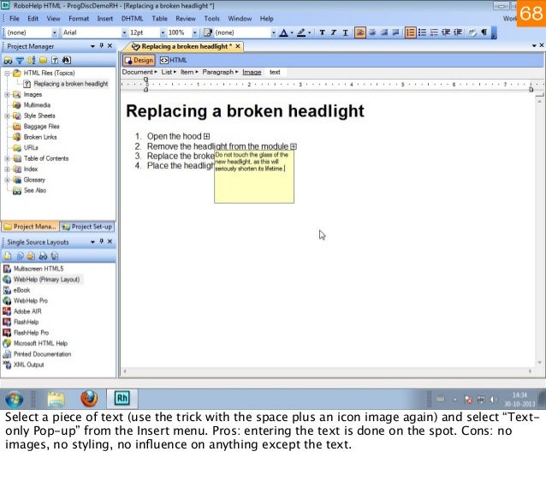Click the highlight color pen swatch
The width and height of the screenshot is (546, 493).
coord(301,33)
